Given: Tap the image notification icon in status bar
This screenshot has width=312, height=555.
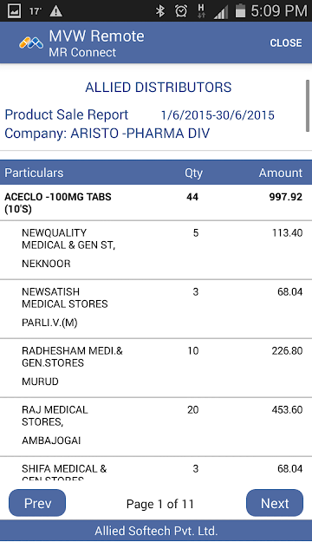Looking at the screenshot, I should (14, 11).
